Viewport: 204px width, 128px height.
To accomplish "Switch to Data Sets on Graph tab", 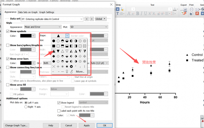I will point(28,12).
